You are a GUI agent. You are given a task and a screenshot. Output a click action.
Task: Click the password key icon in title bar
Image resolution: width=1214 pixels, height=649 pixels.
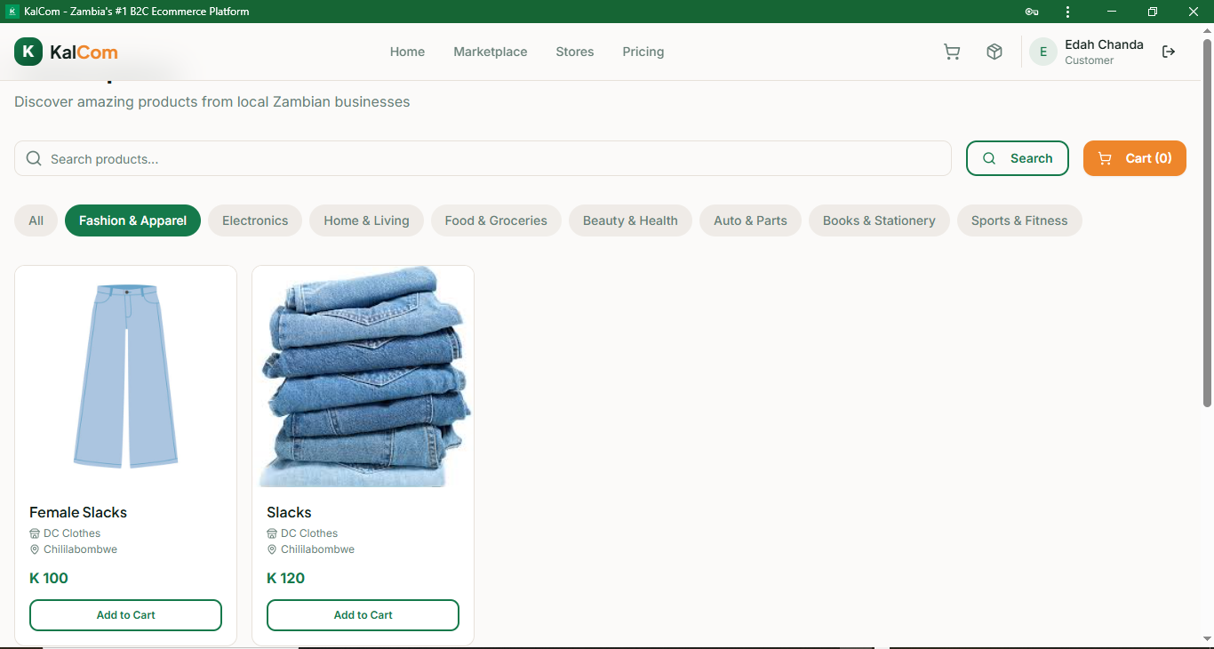pyautogui.click(x=1031, y=12)
